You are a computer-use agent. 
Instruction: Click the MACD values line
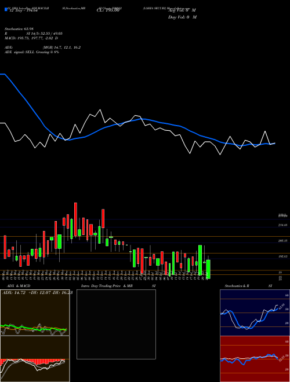31,38
